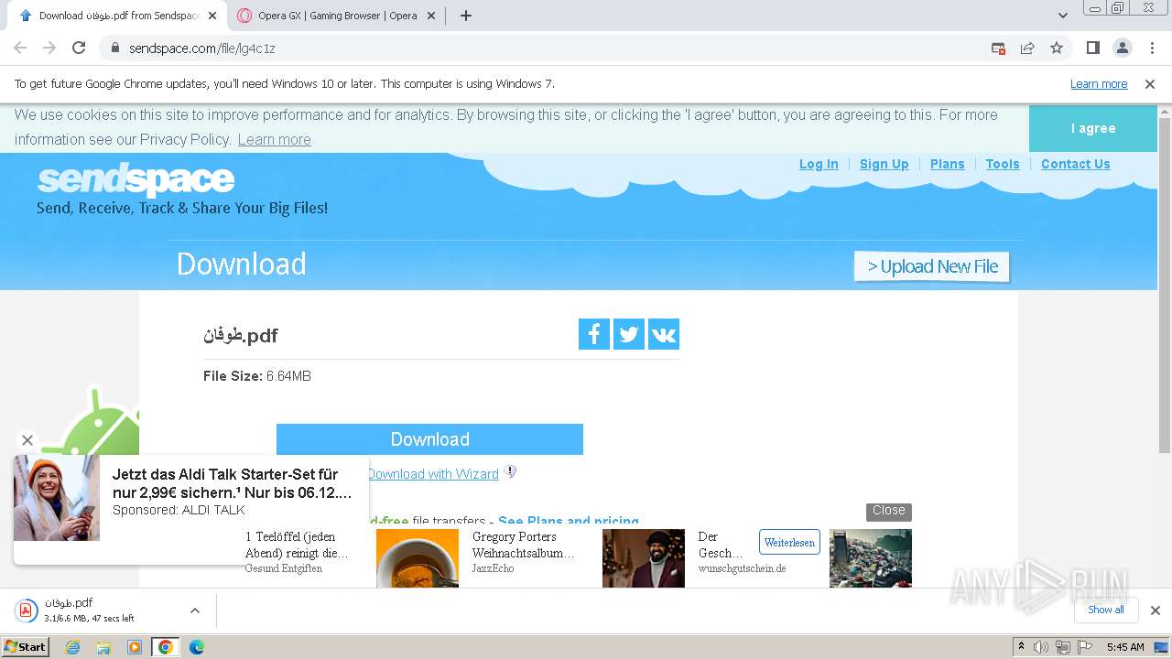1172x659 pixels.
Task: Share file on Twitter
Action: [x=629, y=334]
